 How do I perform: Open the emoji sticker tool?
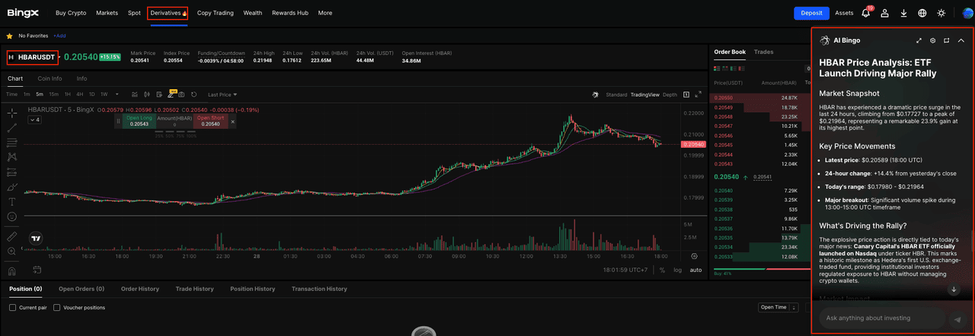coord(12,217)
